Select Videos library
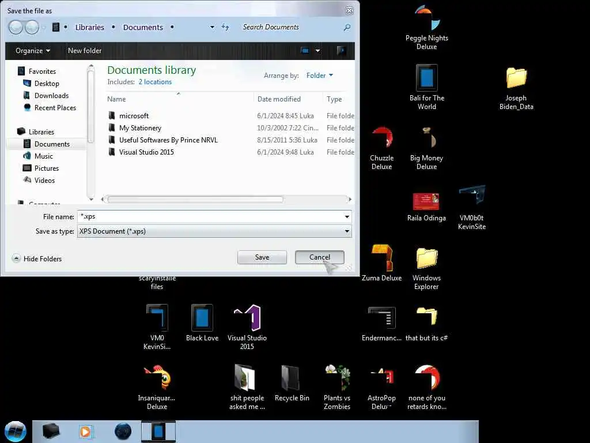The image size is (590, 443). [44, 180]
